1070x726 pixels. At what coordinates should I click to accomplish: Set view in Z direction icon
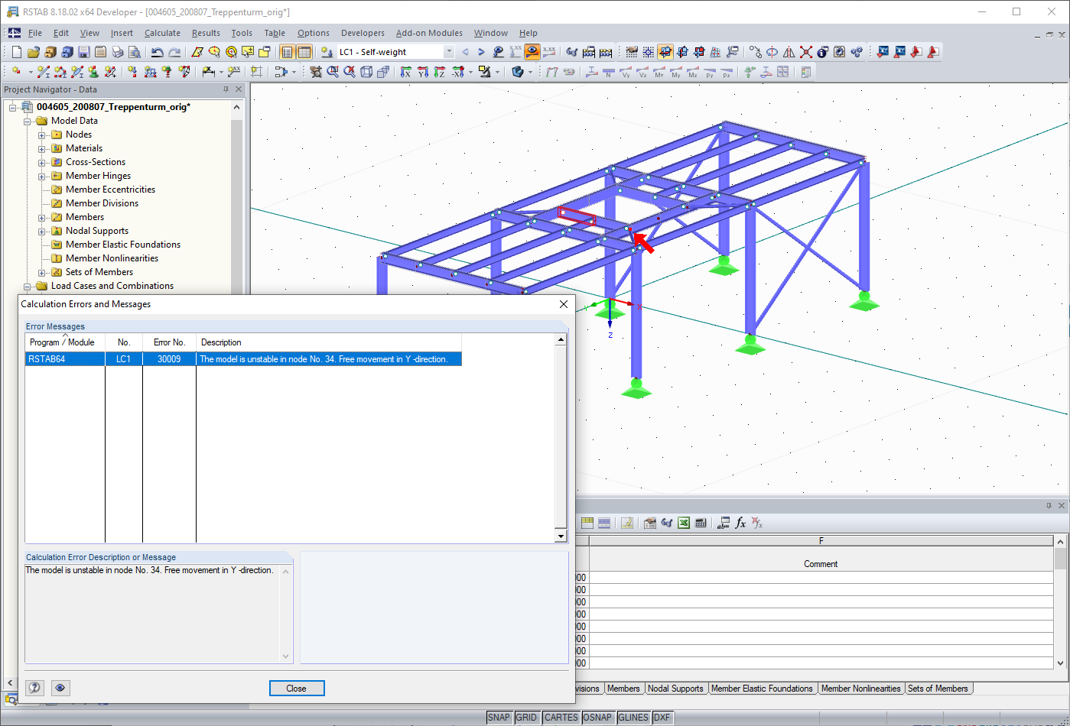click(x=439, y=72)
